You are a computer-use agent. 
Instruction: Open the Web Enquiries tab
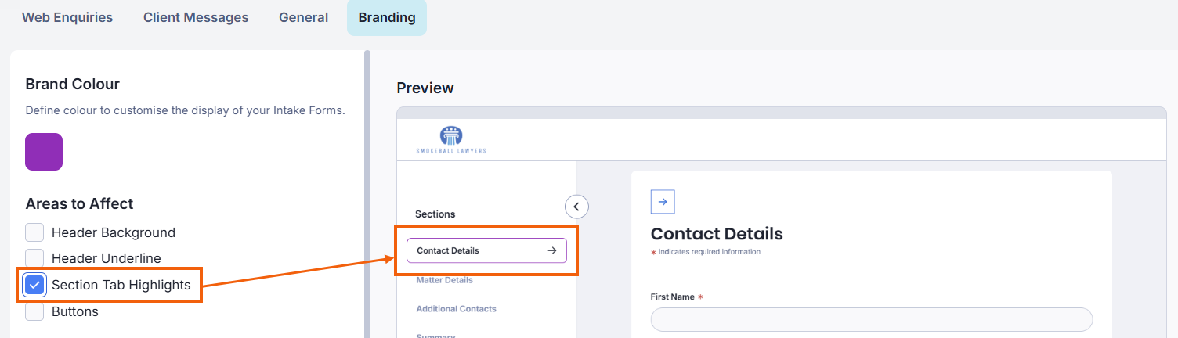pyautogui.click(x=67, y=17)
